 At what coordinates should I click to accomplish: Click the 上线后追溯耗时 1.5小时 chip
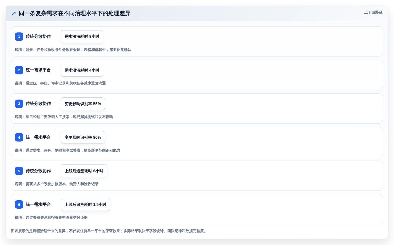point(85,204)
